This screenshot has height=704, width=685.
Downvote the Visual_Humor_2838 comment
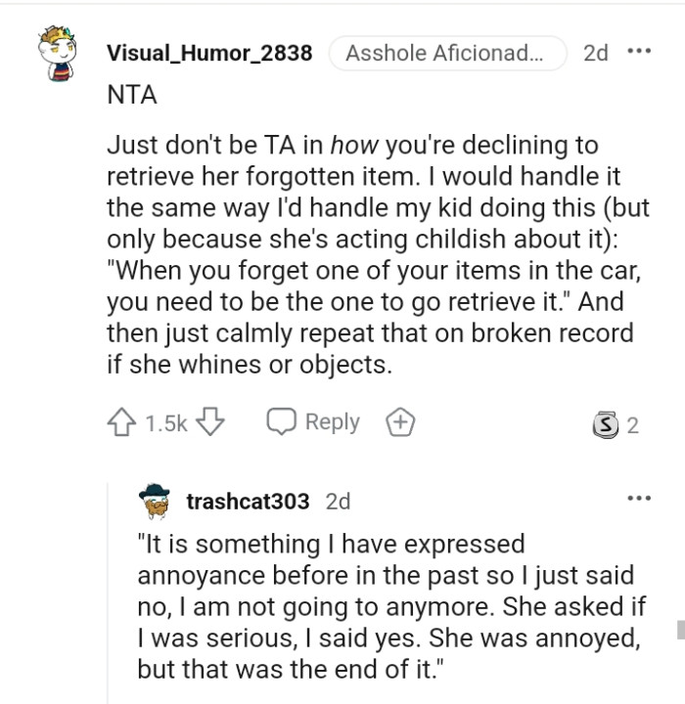tap(212, 422)
